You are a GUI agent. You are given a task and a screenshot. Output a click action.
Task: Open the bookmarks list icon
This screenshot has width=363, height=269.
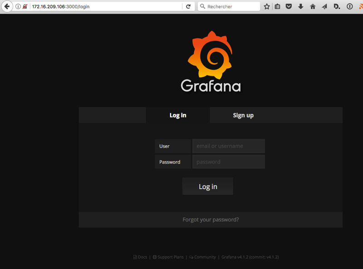click(278, 7)
